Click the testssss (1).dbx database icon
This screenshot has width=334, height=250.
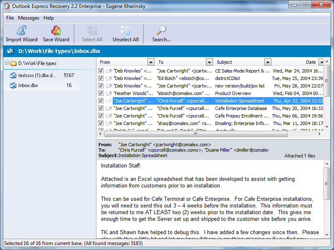[13, 75]
